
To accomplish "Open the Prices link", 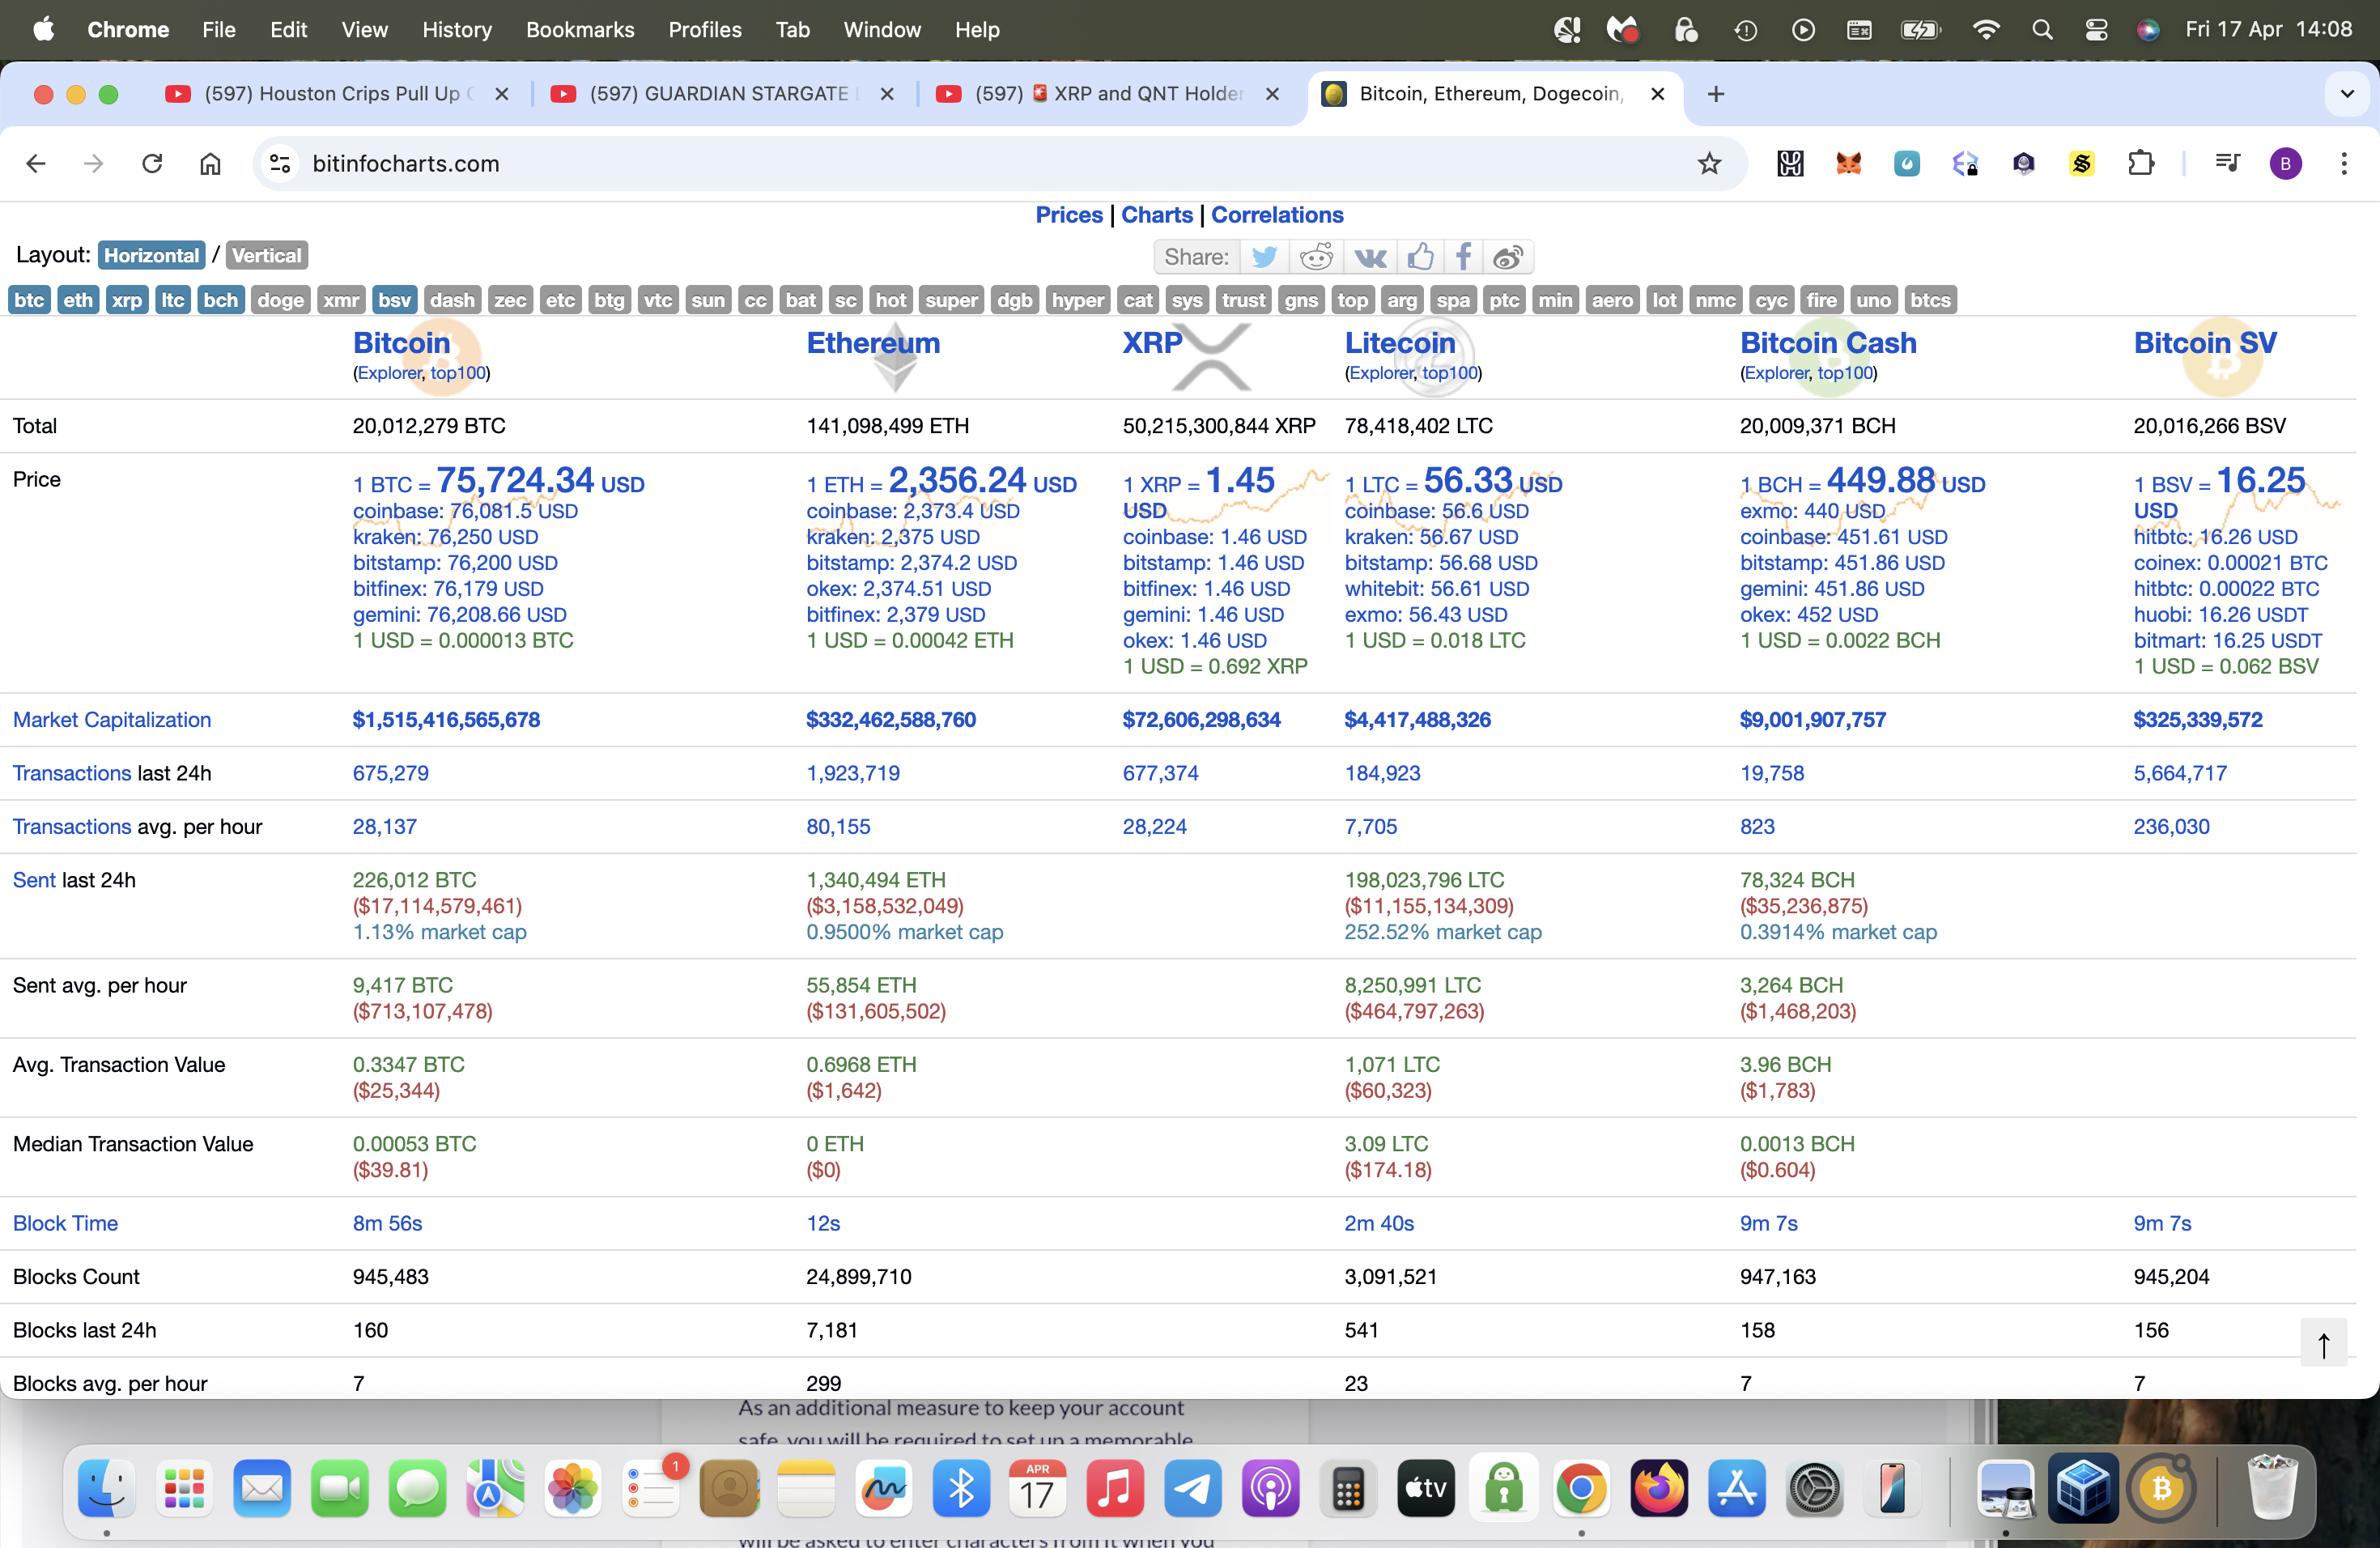I will point(1069,215).
